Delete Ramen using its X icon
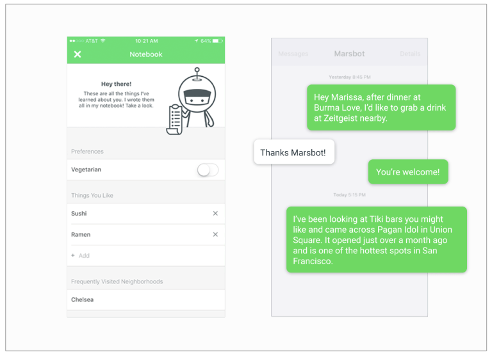The height and width of the screenshot is (355, 492). tap(215, 235)
